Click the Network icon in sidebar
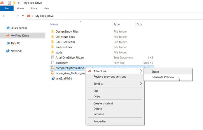The width and height of the screenshot is (203, 130). [x=8, y=51]
